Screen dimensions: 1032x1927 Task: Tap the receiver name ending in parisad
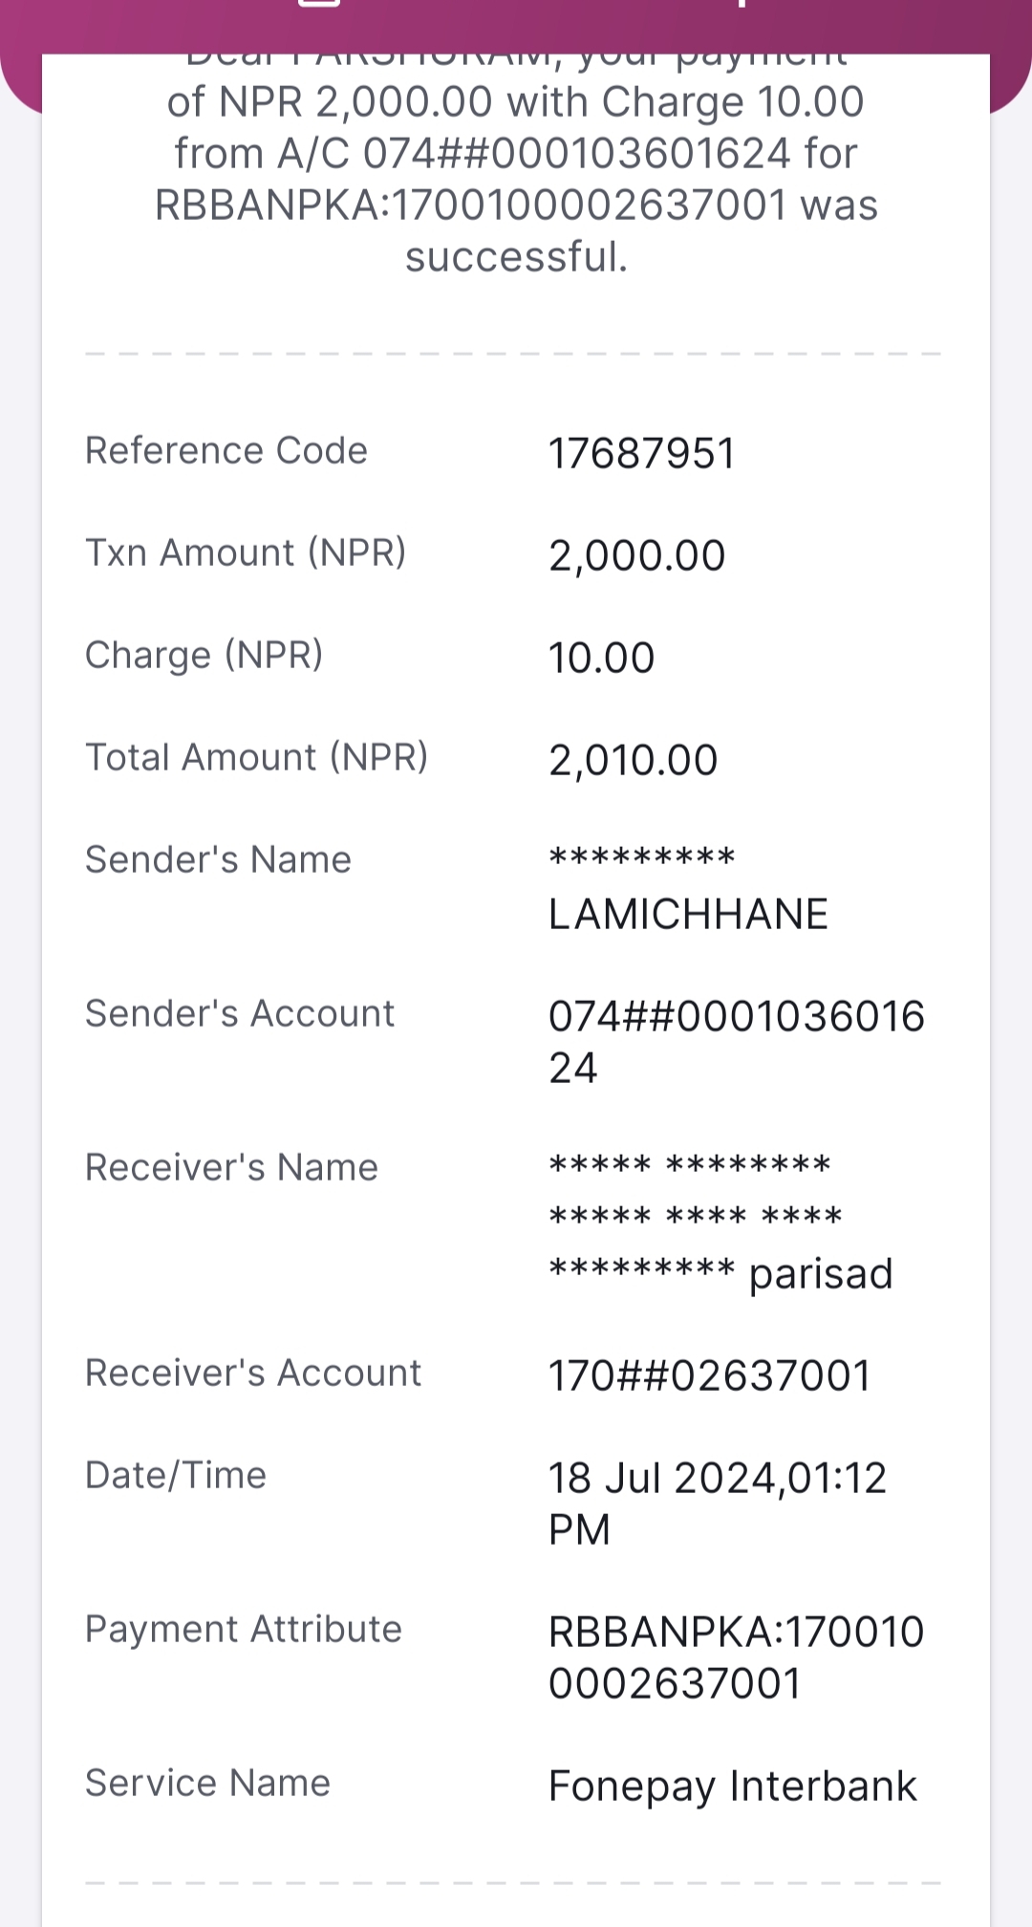[x=720, y=1222]
